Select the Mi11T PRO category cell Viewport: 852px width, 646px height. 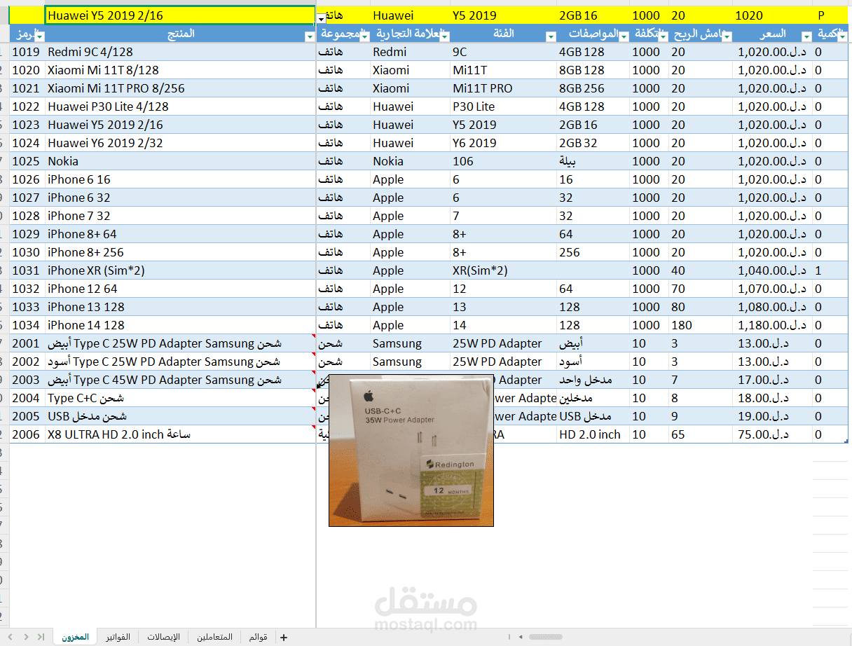point(503,88)
